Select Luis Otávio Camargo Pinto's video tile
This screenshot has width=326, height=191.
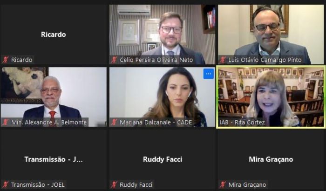point(271,34)
